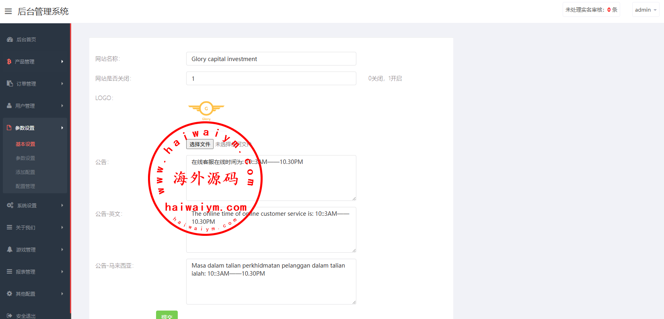Click the gear icon beside 其他配置

pos(10,294)
